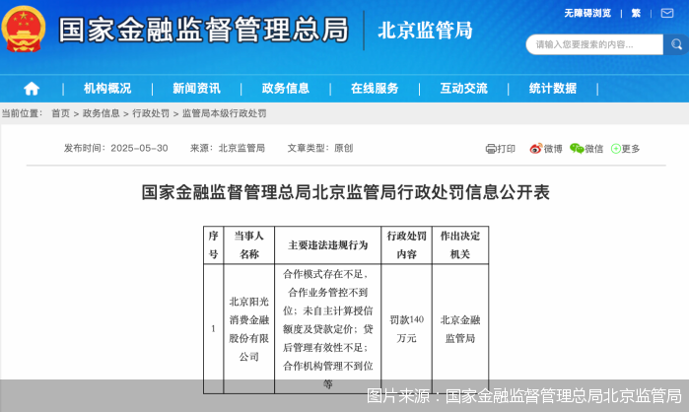Image resolution: width=689 pixels, height=412 pixels.
Task: Open the 在线服务 menu
Action: (375, 89)
